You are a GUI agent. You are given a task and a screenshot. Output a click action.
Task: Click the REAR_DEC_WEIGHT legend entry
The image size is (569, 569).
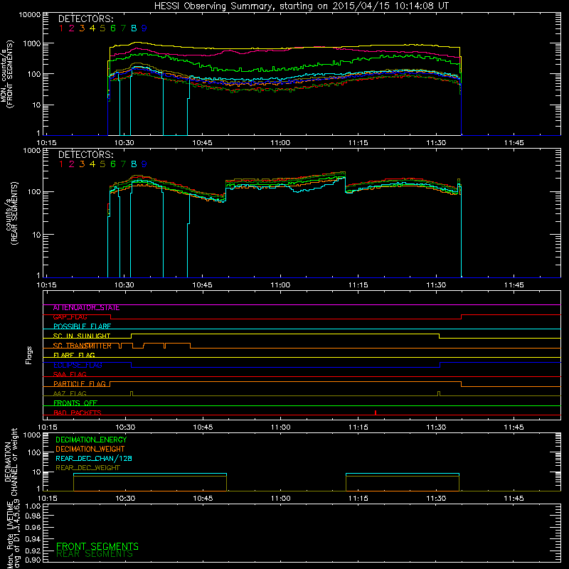point(87,468)
